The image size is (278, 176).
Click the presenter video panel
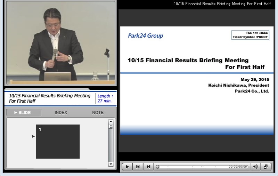60,43
